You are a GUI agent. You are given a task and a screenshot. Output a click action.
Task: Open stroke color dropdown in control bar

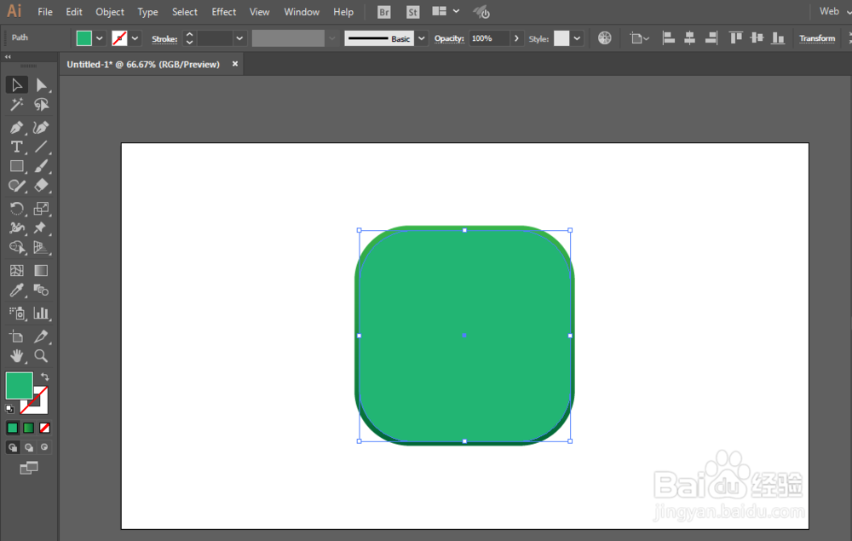pyautogui.click(x=135, y=38)
